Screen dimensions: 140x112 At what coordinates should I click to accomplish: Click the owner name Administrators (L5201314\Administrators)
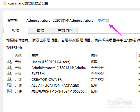[x=60, y=21]
